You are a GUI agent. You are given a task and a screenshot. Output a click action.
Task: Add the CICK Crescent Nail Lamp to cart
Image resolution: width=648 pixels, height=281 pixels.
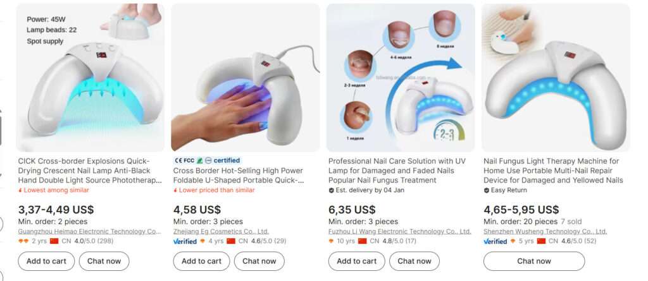46,261
